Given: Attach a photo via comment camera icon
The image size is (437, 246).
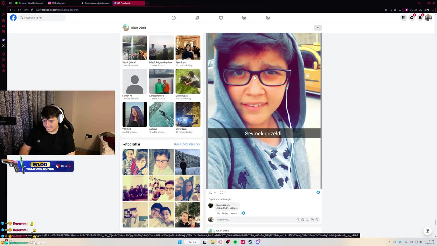Looking at the screenshot, I should 307,220.
